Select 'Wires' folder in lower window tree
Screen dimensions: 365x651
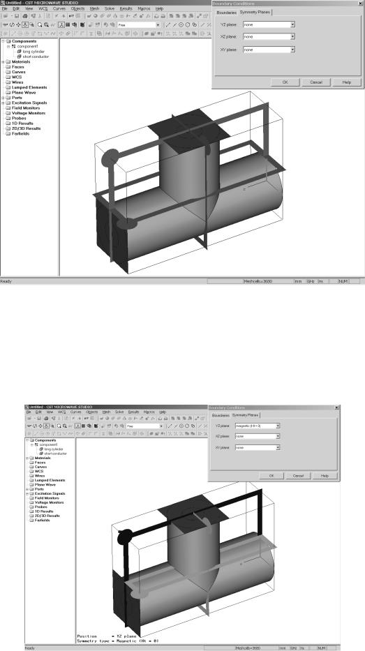coord(40,476)
